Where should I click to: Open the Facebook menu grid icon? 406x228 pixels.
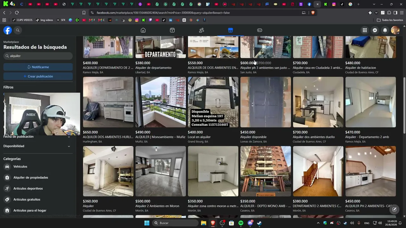(x=365, y=30)
